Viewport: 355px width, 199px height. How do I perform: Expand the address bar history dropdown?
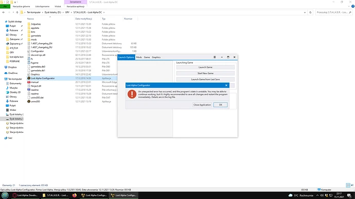pos(305,12)
